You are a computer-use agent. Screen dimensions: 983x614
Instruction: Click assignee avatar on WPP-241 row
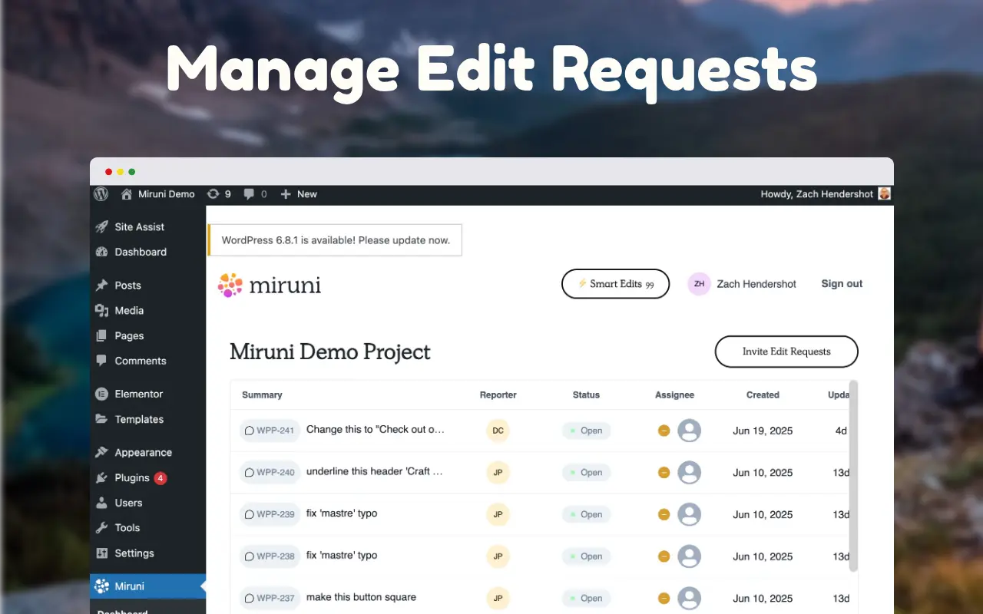tap(689, 431)
